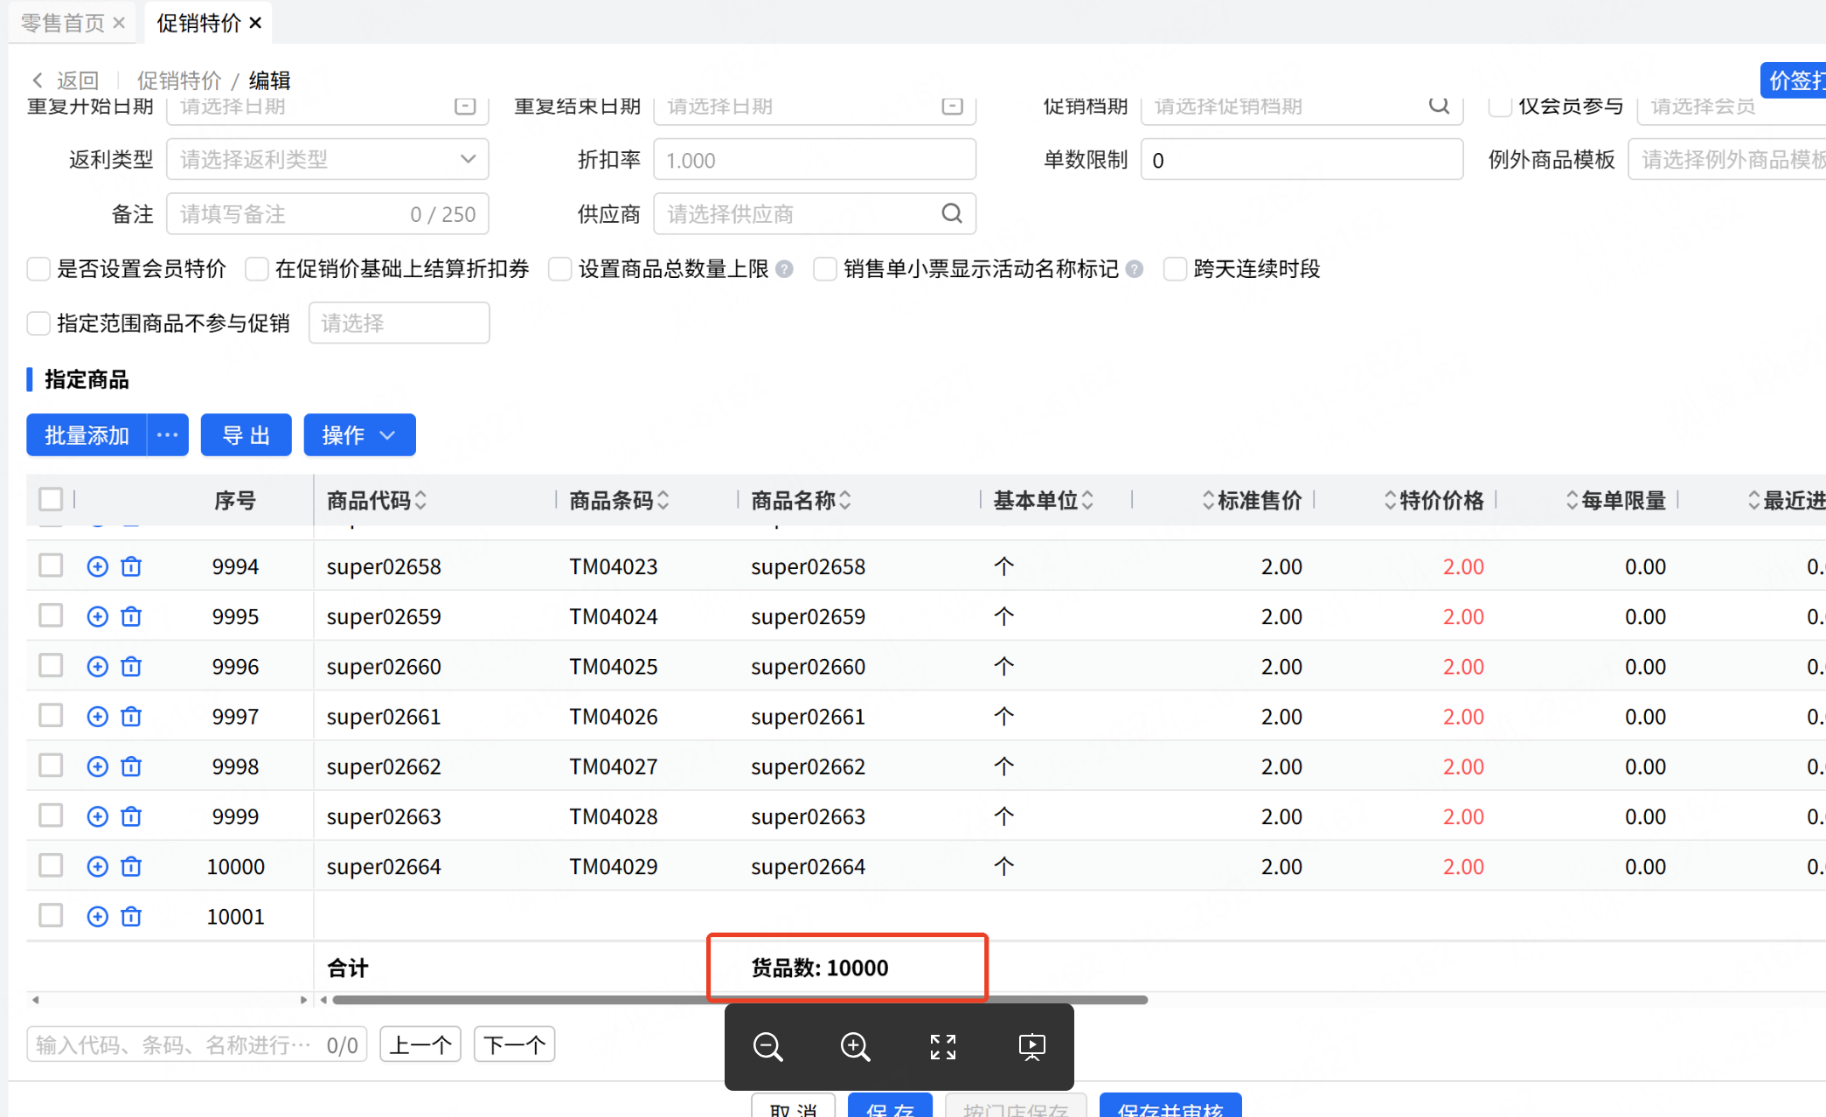Click 导出 export button
The width and height of the screenshot is (1826, 1117).
pos(246,435)
